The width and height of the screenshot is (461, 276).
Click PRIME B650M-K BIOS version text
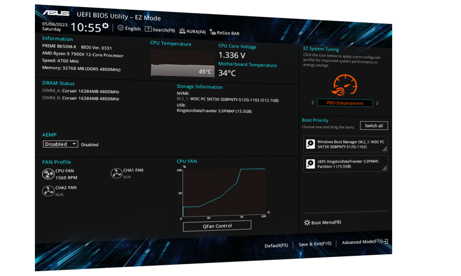76,47
